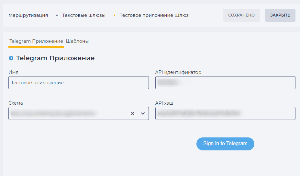The height and width of the screenshot is (176, 300).
Task: Switch to the Шаблоны tab
Action: 77,41
